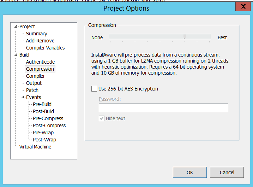Image resolution: width=253 pixels, height=187 pixels.
Task: Open the Virtual Machine options page
Action: click(x=35, y=147)
